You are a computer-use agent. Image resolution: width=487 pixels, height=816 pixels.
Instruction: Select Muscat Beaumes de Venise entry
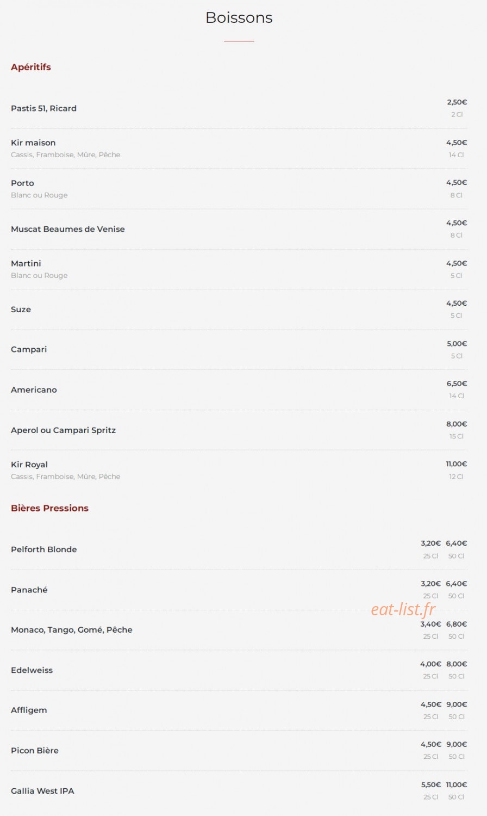68,229
